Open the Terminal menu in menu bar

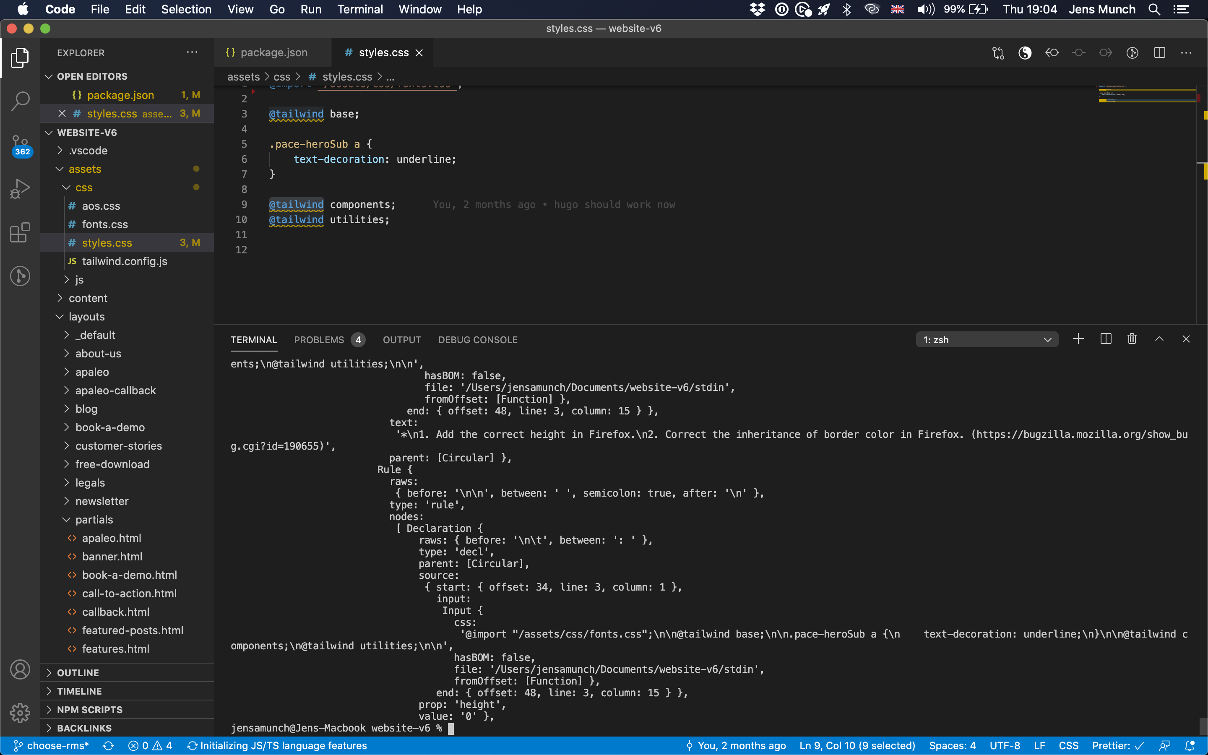[360, 10]
